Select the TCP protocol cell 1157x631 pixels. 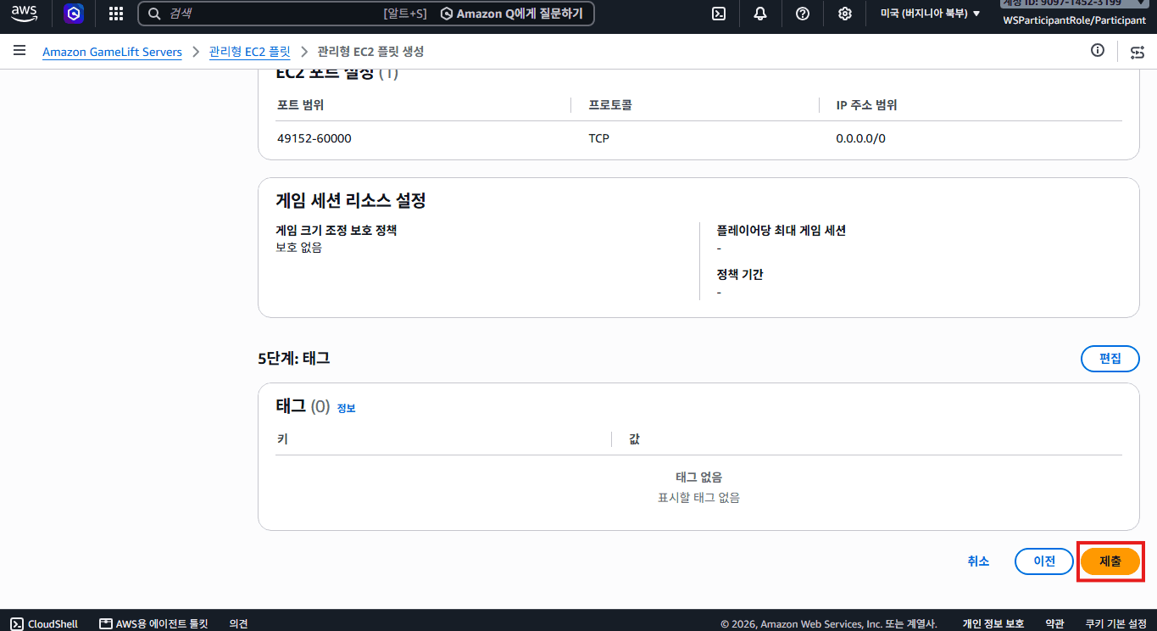coord(599,138)
